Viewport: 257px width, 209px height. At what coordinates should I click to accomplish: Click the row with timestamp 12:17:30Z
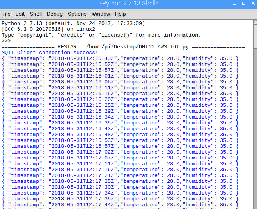(x=120, y=187)
